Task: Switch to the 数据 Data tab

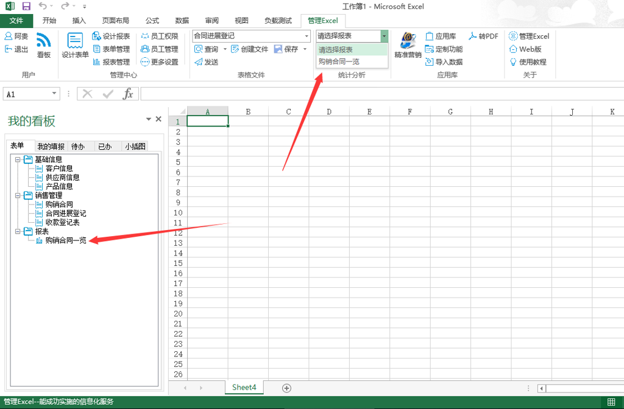Action: click(x=182, y=21)
